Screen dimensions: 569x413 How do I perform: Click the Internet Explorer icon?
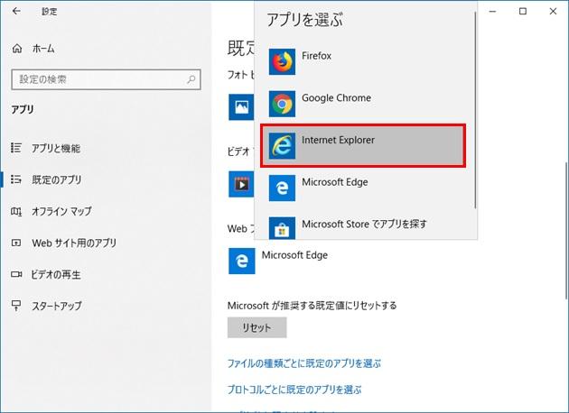click(282, 146)
